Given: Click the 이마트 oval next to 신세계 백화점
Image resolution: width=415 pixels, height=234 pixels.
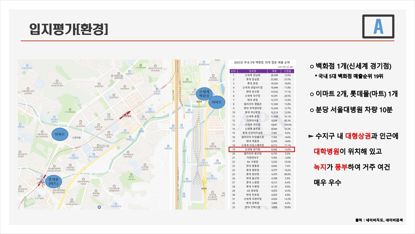Looking at the screenshot, I should tap(217, 102).
